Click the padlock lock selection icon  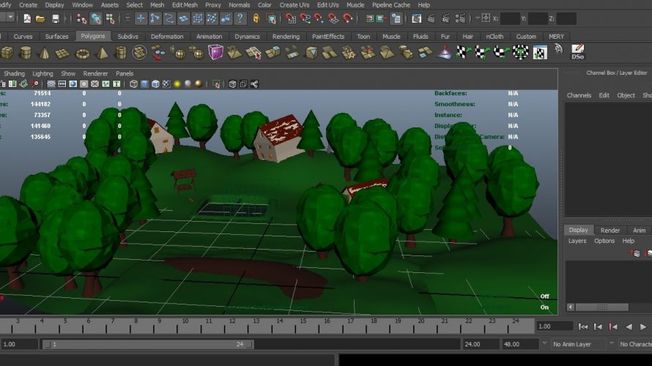(256, 18)
